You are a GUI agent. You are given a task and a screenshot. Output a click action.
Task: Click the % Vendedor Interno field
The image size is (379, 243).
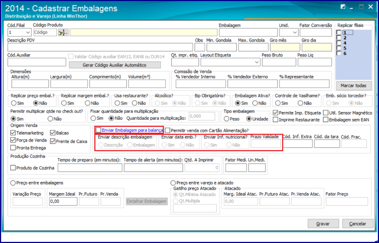[x=201, y=84]
